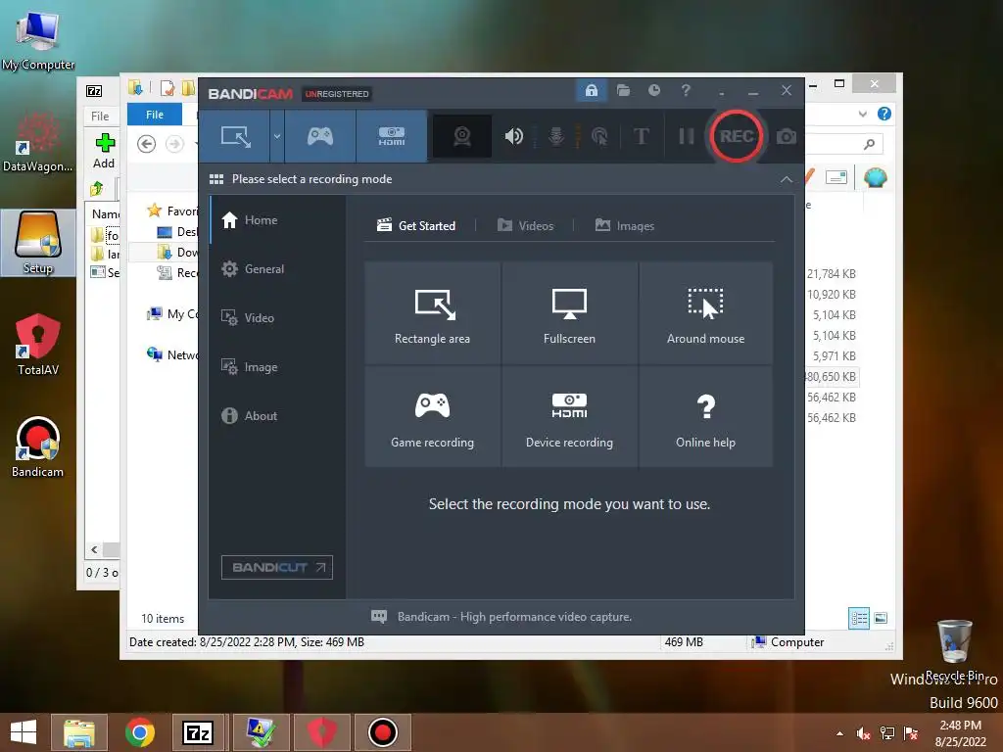Select the Recycle Bin desktop icon

[x=954, y=650]
